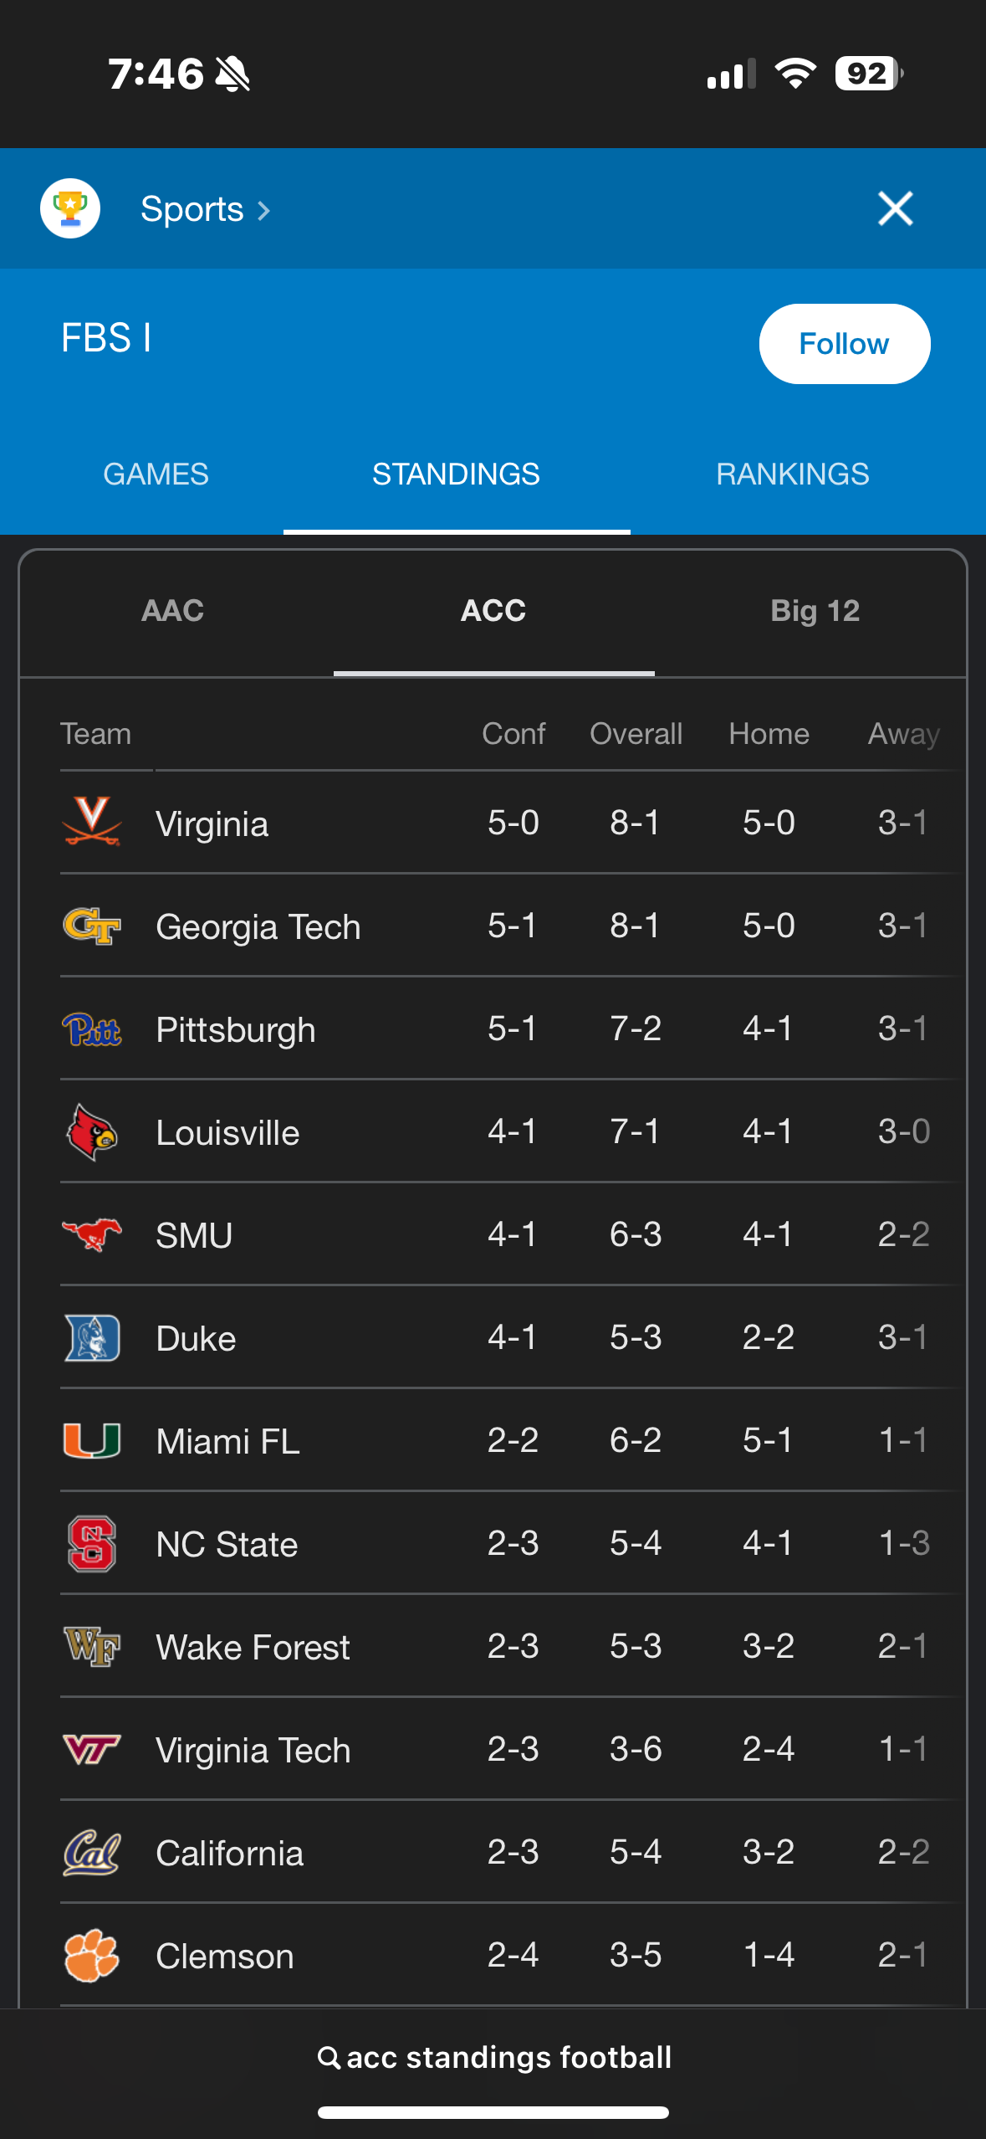This screenshot has height=2139, width=986.
Task: Tap the Clemson paw logo
Action: coord(92,1956)
